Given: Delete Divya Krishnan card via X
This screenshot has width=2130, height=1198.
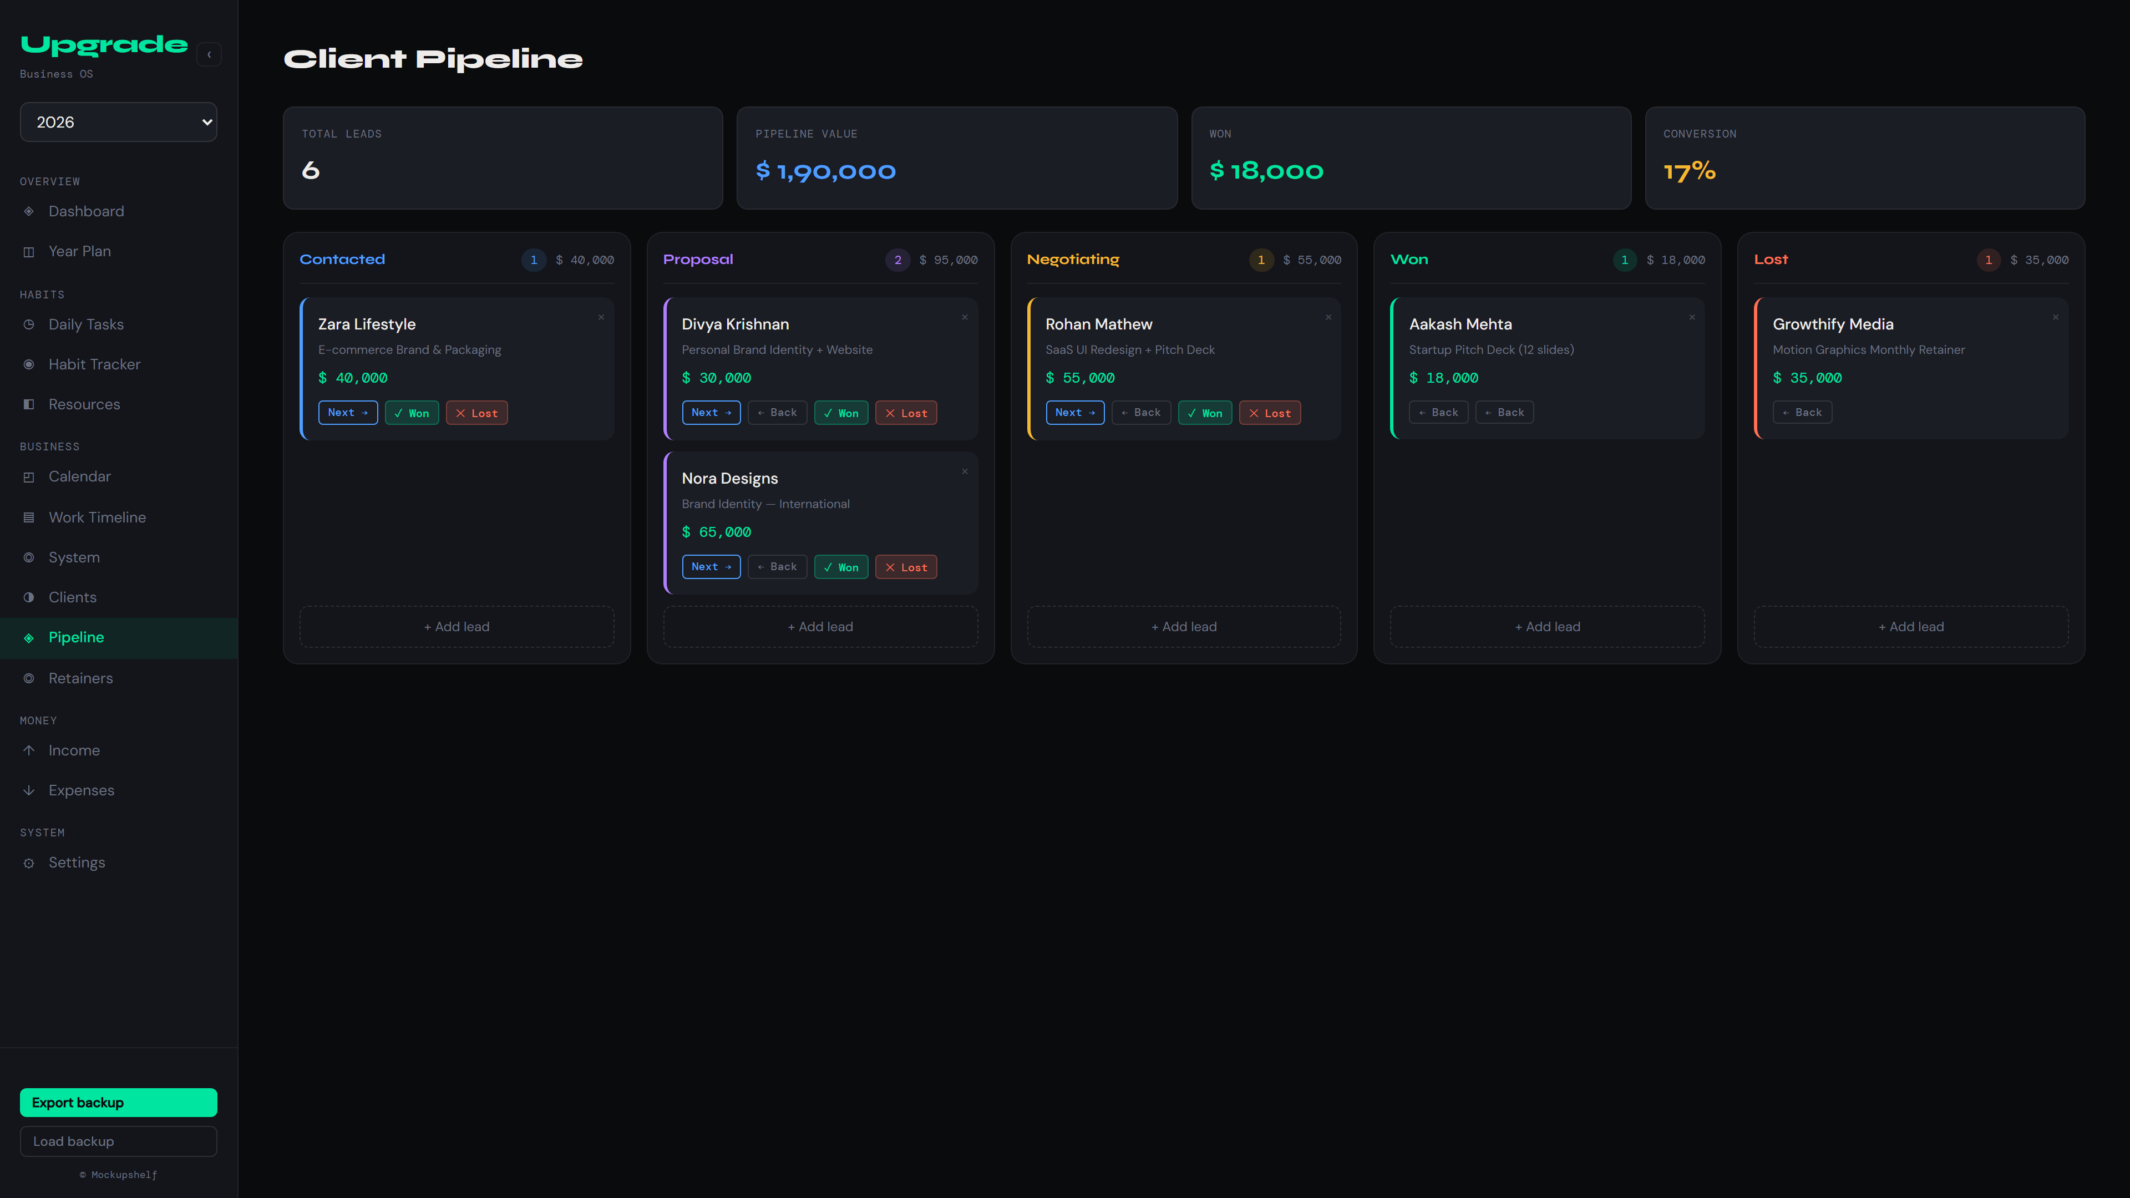Looking at the screenshot, I should coord(964,317).
